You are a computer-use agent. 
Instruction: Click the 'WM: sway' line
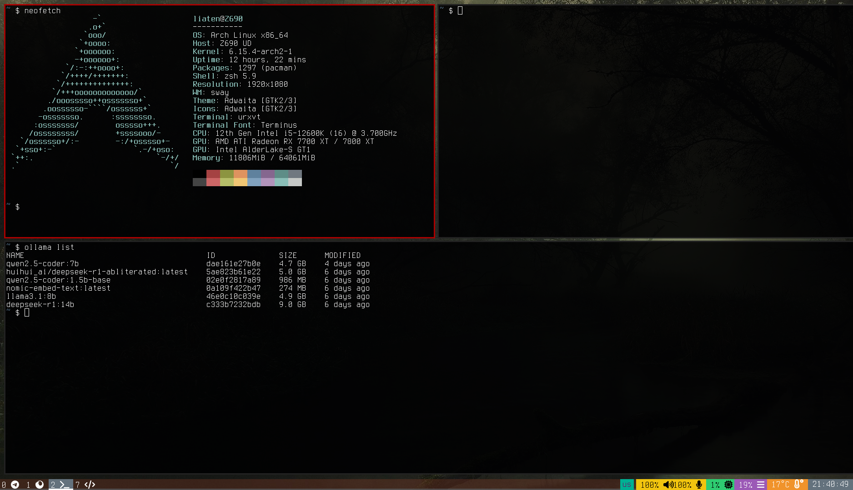coord(211,92)
